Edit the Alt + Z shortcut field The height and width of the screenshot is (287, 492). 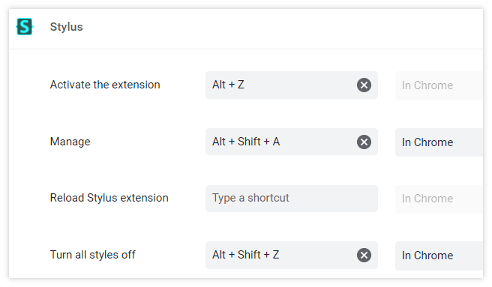click(x=280, y=85)
